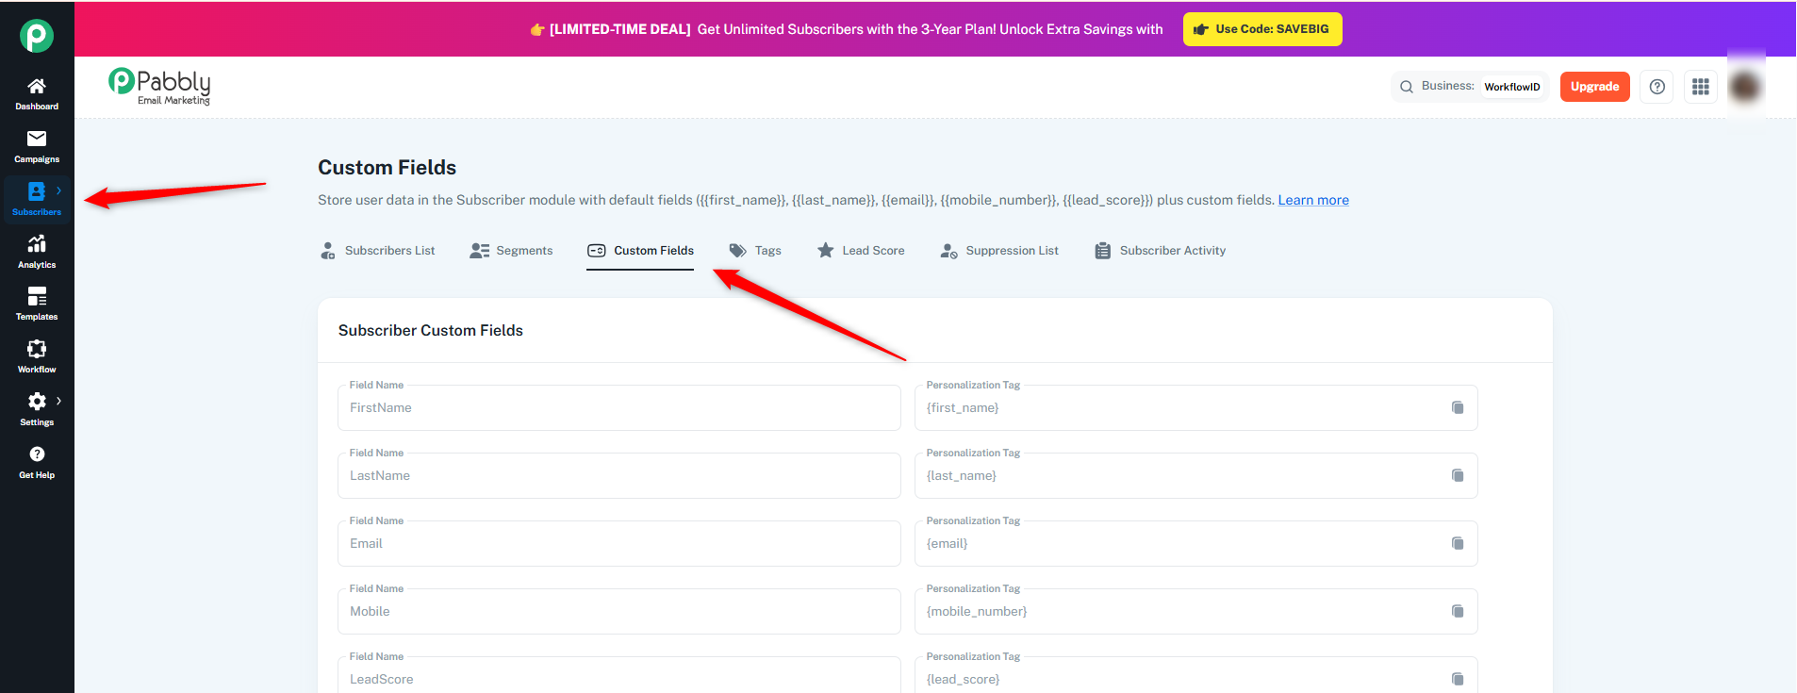Copy the {lead_score} personalization tag

1458,680
